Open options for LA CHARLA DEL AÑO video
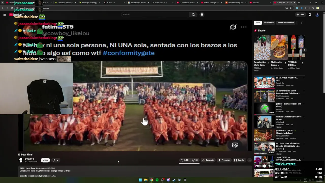 304,144
